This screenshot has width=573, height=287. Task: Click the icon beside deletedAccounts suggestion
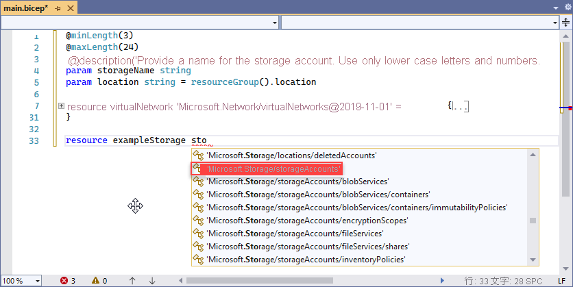198,155
